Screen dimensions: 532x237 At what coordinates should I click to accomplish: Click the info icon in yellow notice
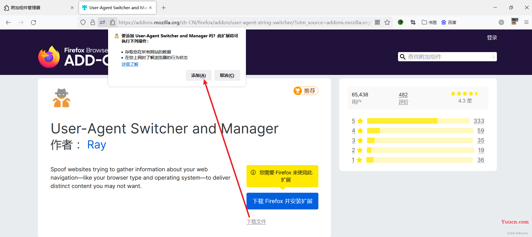(253, 172)
